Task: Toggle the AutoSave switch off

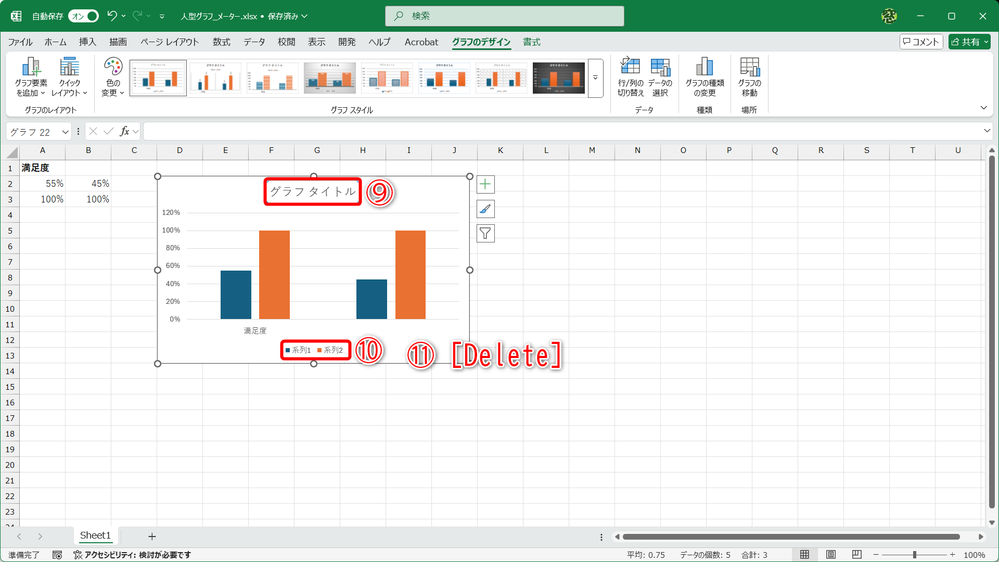Action: (84, 16)
